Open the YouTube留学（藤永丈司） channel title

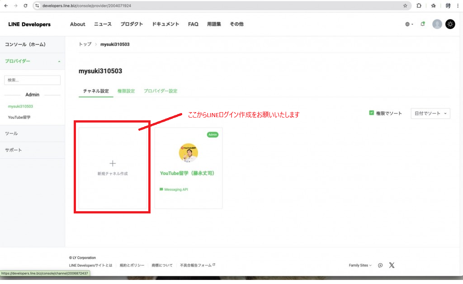187,173
